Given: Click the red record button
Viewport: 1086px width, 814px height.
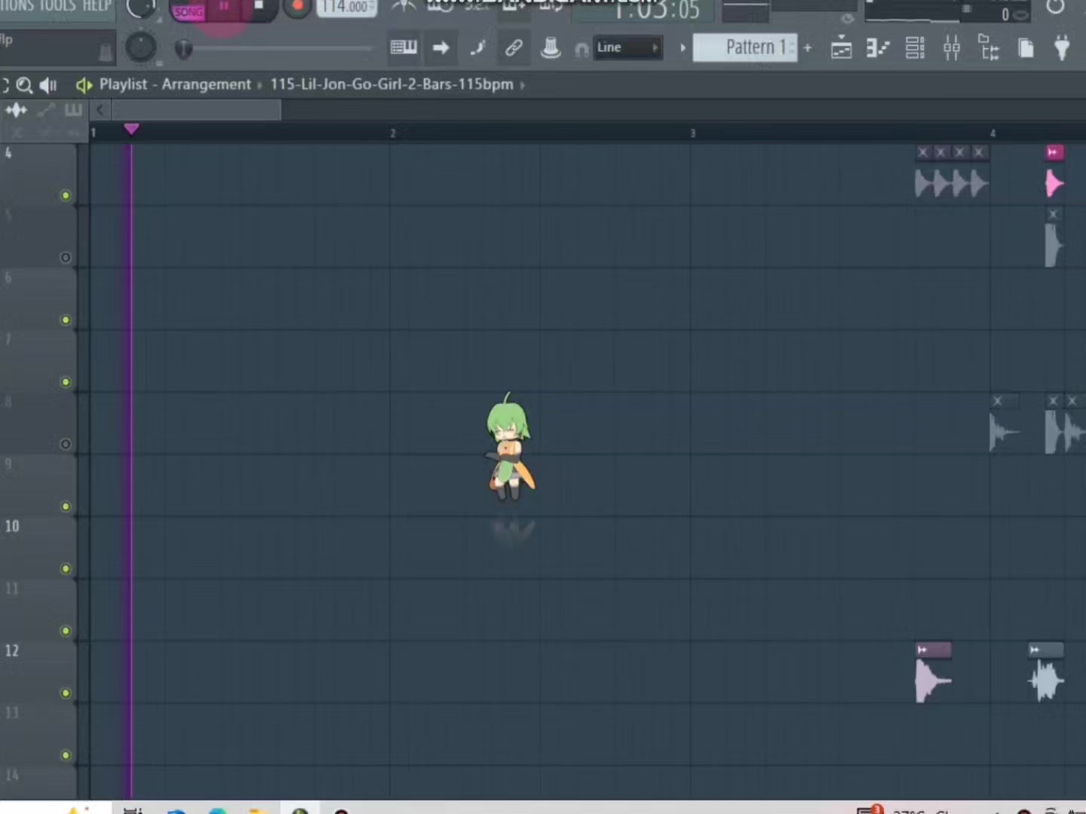Looking at the screenshot, I should [x=297, y=7].
